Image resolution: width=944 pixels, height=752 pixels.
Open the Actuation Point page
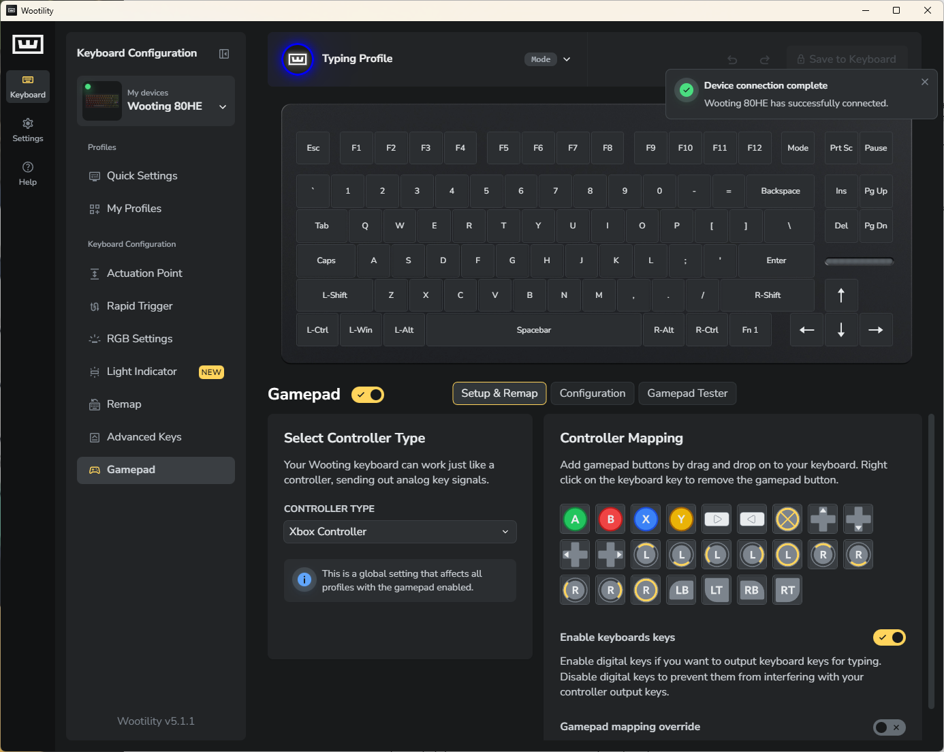[156, 273]
